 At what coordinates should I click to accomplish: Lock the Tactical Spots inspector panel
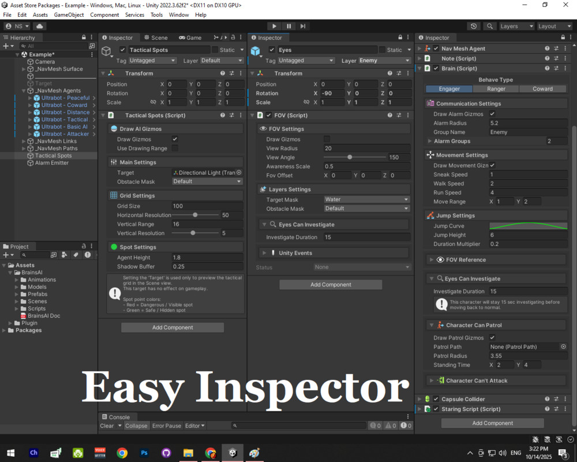(x=233, y=37)
